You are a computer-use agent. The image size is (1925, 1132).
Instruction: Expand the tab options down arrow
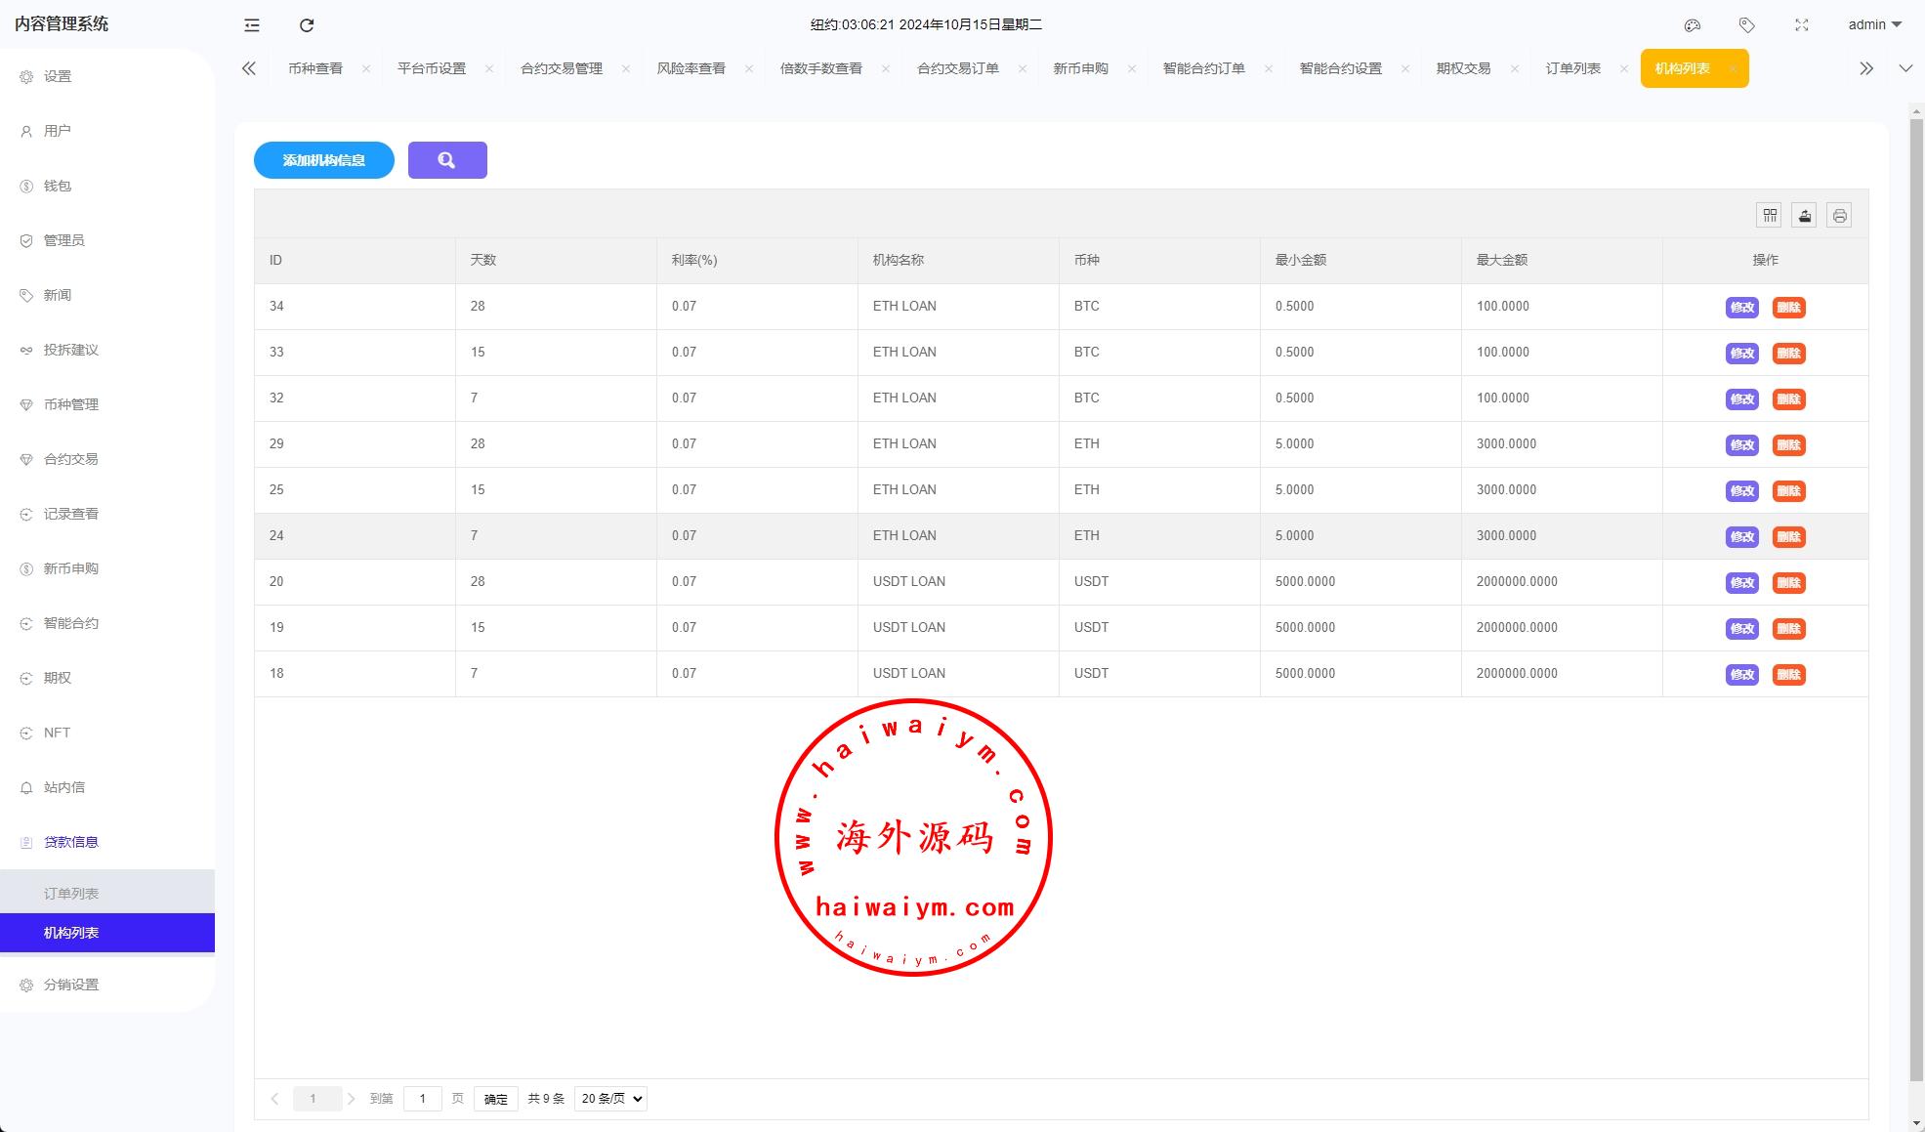click(1905, 68)
